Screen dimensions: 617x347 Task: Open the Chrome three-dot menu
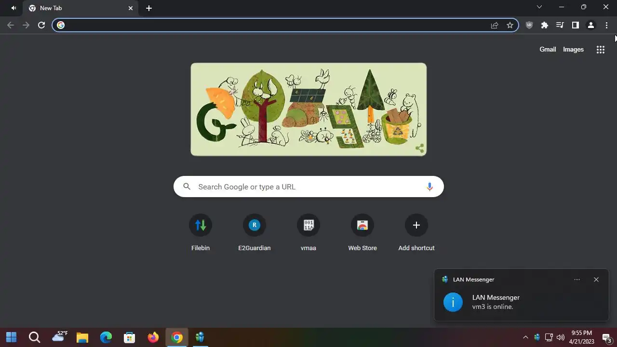tap(606, 25)
